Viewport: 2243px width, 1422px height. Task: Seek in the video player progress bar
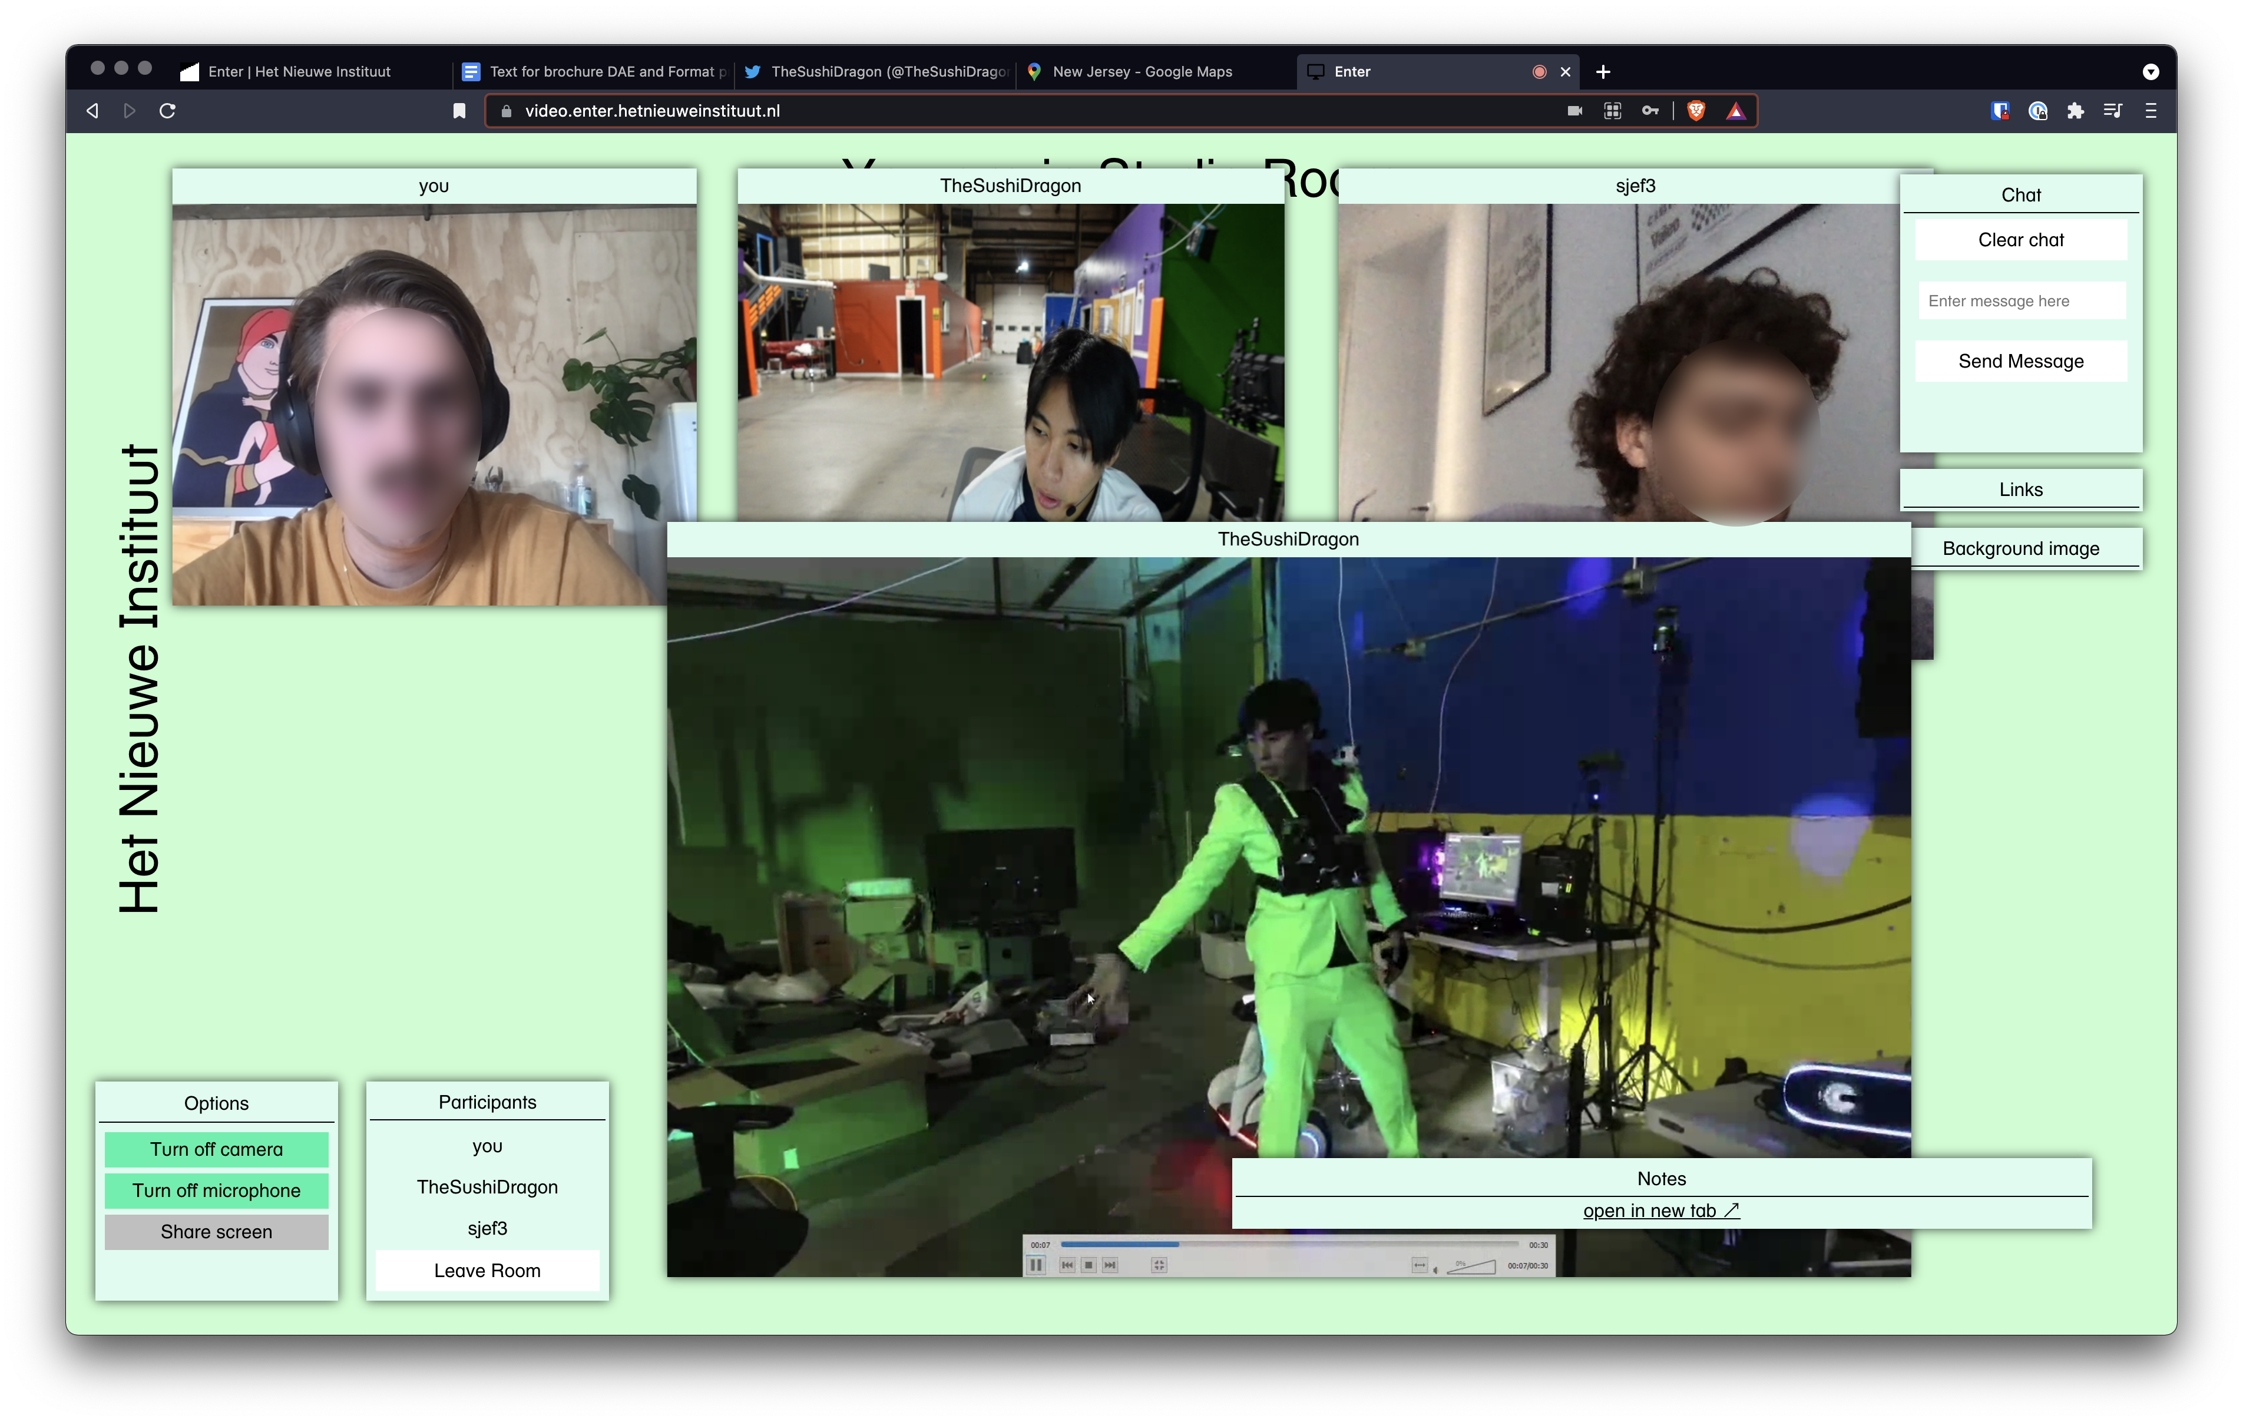[1290, 1244]
